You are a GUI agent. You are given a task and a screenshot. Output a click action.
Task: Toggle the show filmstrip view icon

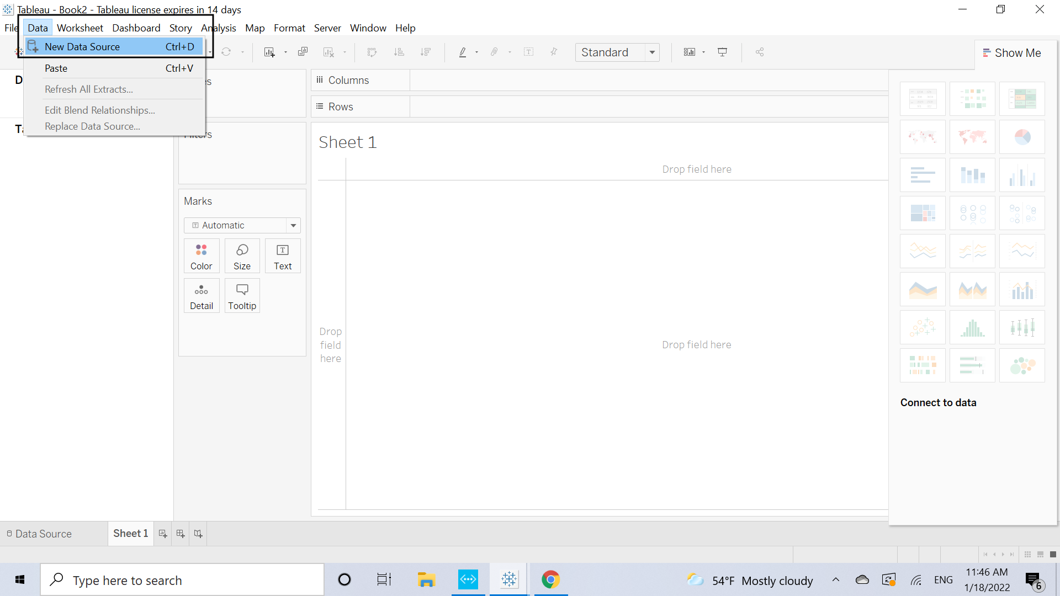pos(1040,554)
